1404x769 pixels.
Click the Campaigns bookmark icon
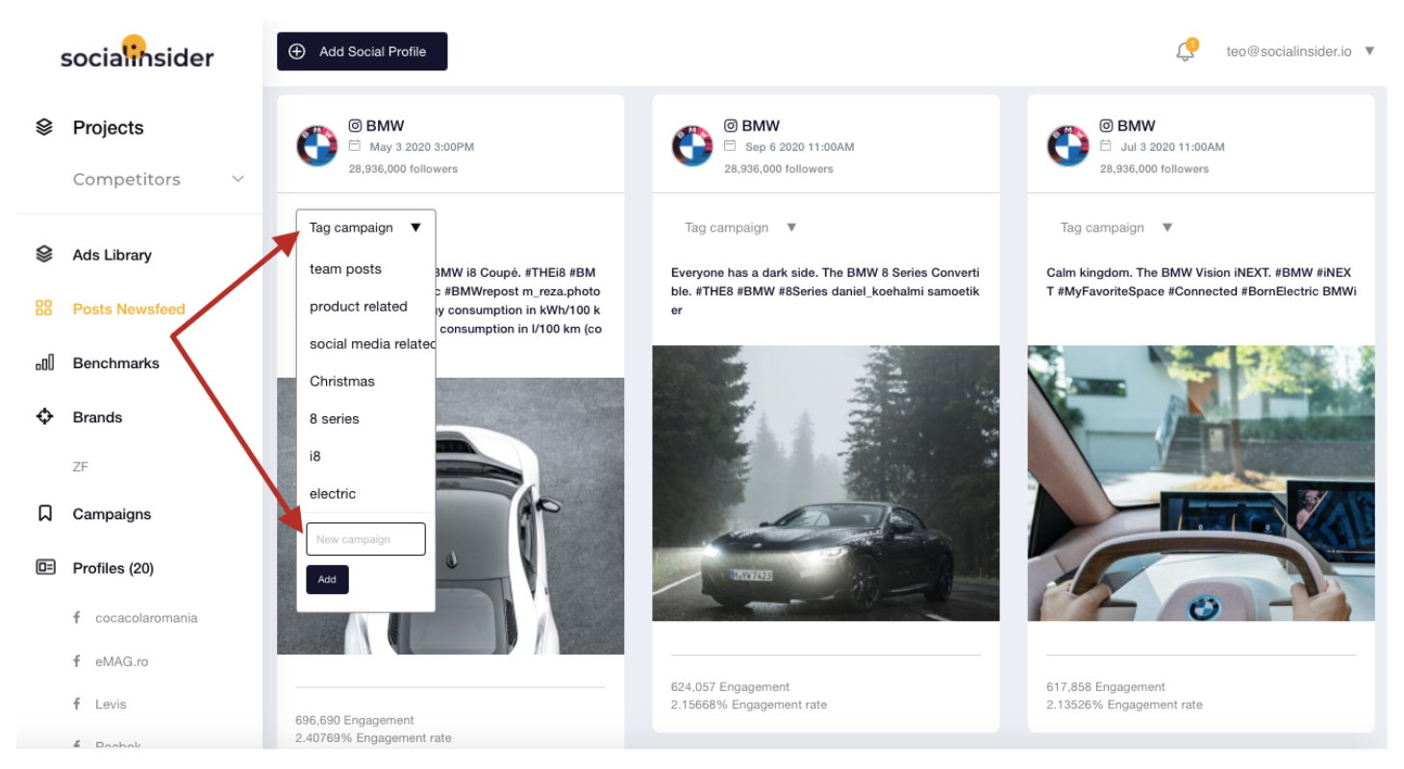(x=44, y=513)
